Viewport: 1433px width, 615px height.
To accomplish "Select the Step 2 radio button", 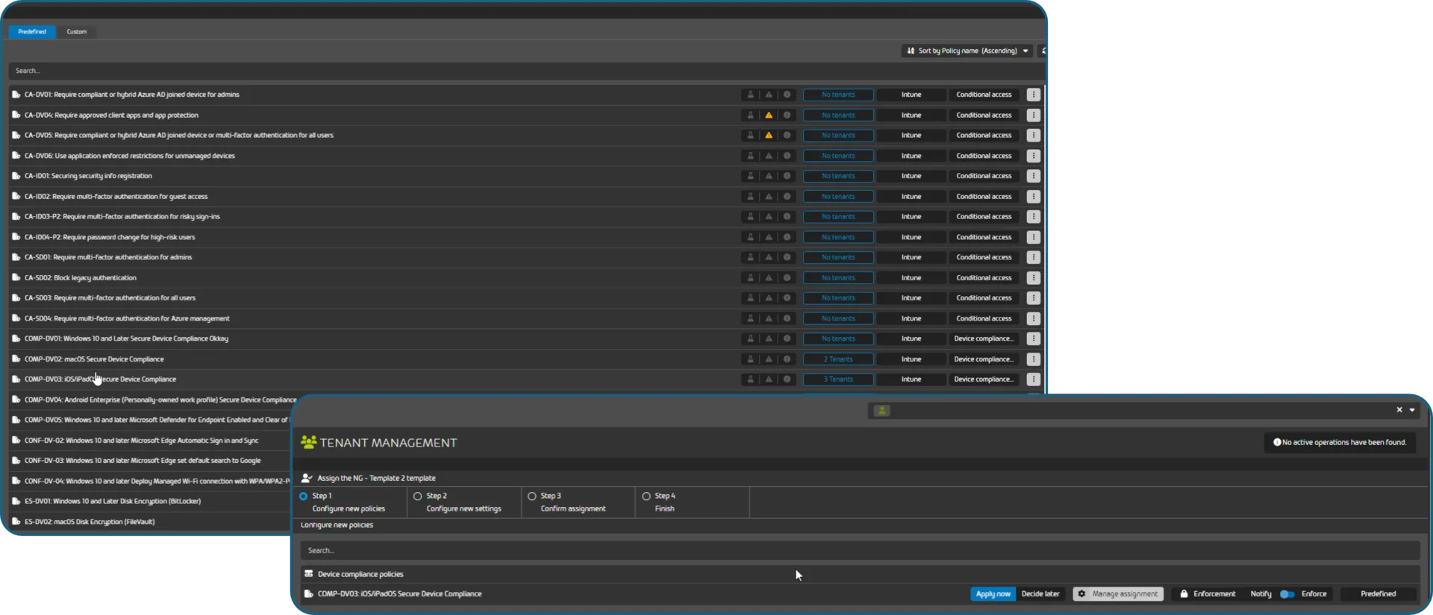I will (x=417, y=496).
